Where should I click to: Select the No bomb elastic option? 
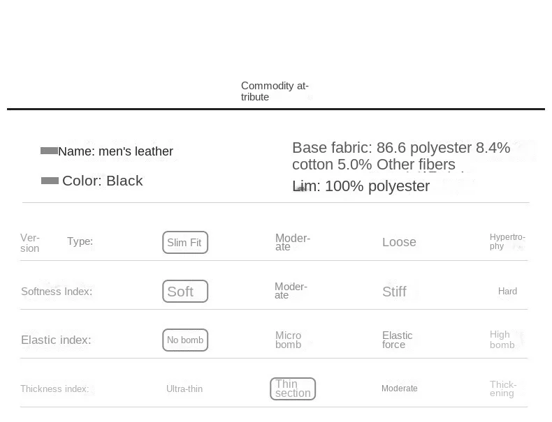click(x=185, y=340)
